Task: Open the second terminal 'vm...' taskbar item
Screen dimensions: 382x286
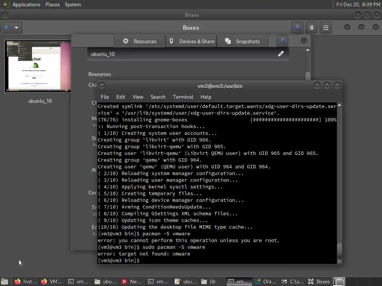Action: pyautogui.click(x=158, y=282)
